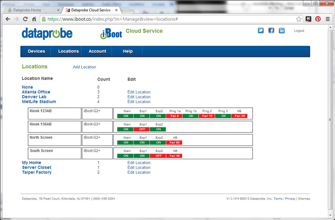Screen dimensions: 335x220
Task: Click the Add Location link
Action: click(x=84, y=67)
